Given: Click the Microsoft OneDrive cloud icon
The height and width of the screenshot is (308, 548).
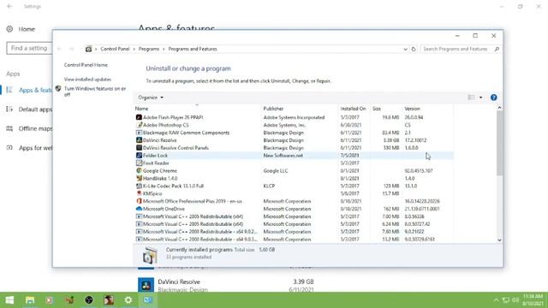Looking at the screenshot, I should pos(139,209).
